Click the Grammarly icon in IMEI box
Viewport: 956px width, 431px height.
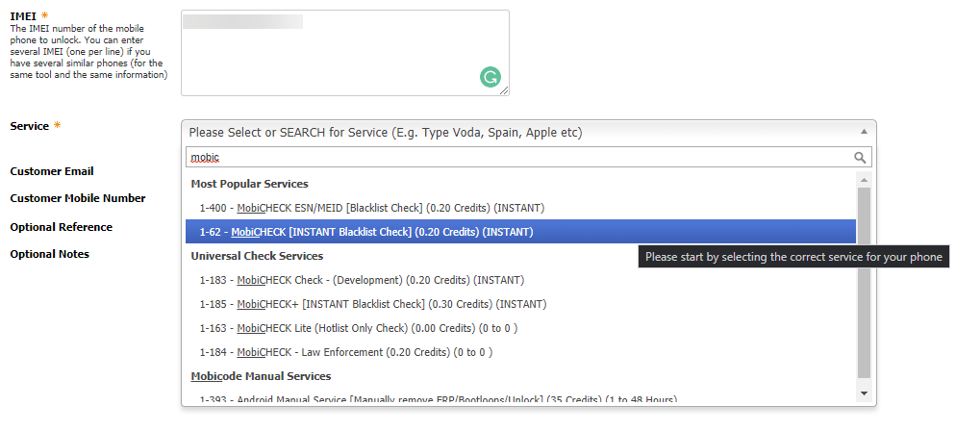(491, 77)
